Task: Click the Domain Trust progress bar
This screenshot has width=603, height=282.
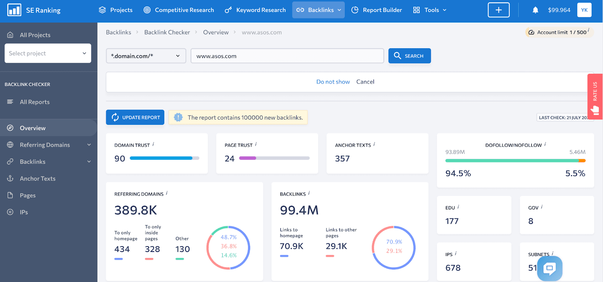Action: [x=164, y=158]
